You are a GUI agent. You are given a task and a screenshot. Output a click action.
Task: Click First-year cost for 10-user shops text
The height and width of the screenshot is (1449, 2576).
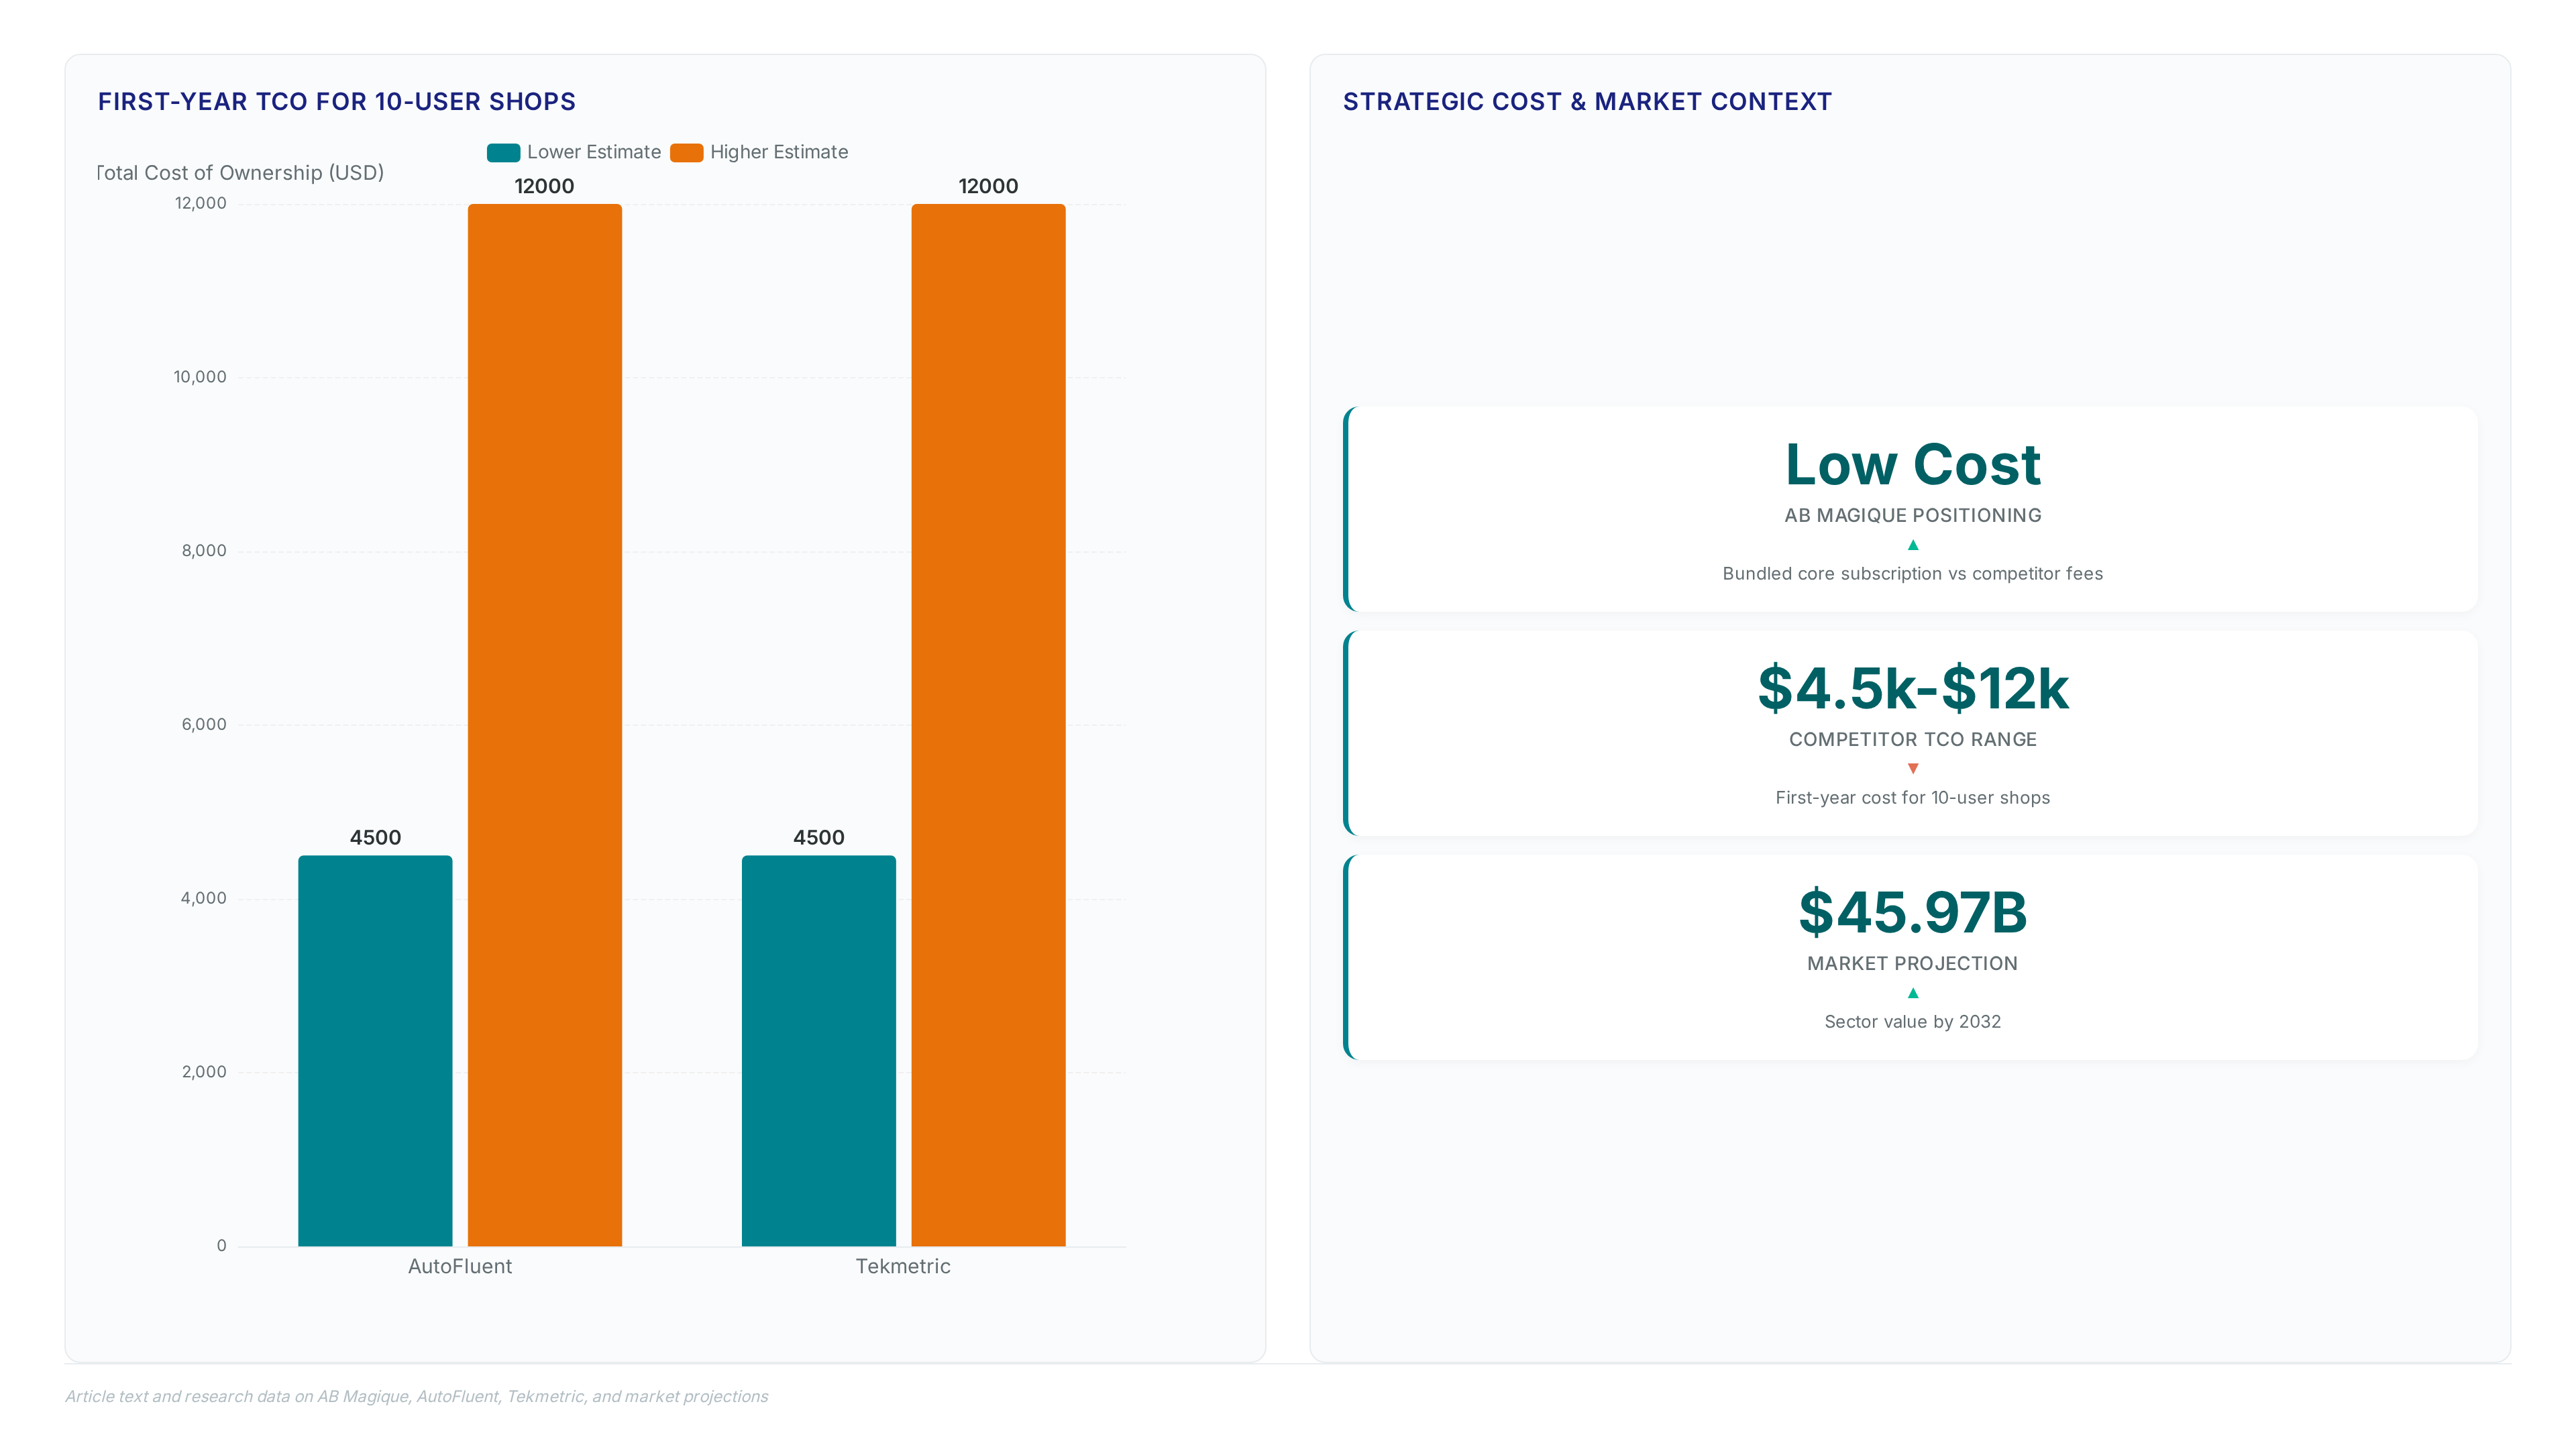pos(1912,798)
